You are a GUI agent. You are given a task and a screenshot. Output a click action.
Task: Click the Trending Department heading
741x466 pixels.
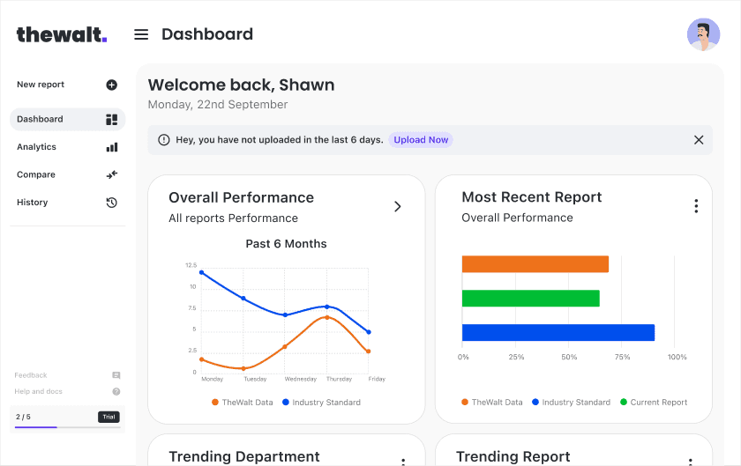[x=244, y=456]
